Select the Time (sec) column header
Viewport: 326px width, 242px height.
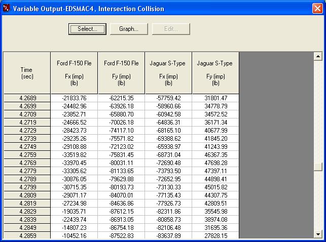coord(27,72)
